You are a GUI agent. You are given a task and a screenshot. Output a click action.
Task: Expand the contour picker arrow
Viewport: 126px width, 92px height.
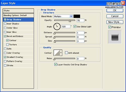tap(61, 53)
